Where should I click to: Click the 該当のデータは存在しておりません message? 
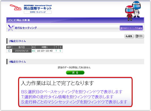74,67
